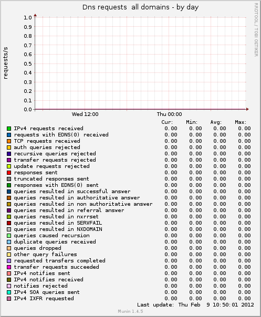The image size is (261, 317).
Task: Click the swatch for queries resulted in successful answer
Action: coord(9,192)
